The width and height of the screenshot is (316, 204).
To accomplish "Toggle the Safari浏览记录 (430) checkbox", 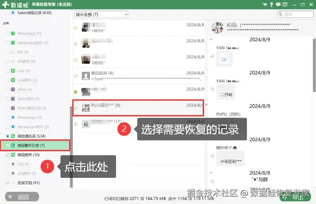I will pos(8,13).
